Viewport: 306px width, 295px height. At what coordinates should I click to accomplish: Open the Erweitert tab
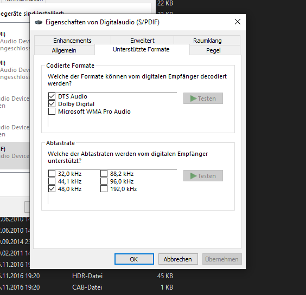142,41
